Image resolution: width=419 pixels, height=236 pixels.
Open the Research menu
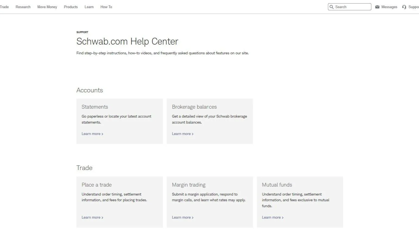coord(23,7)
